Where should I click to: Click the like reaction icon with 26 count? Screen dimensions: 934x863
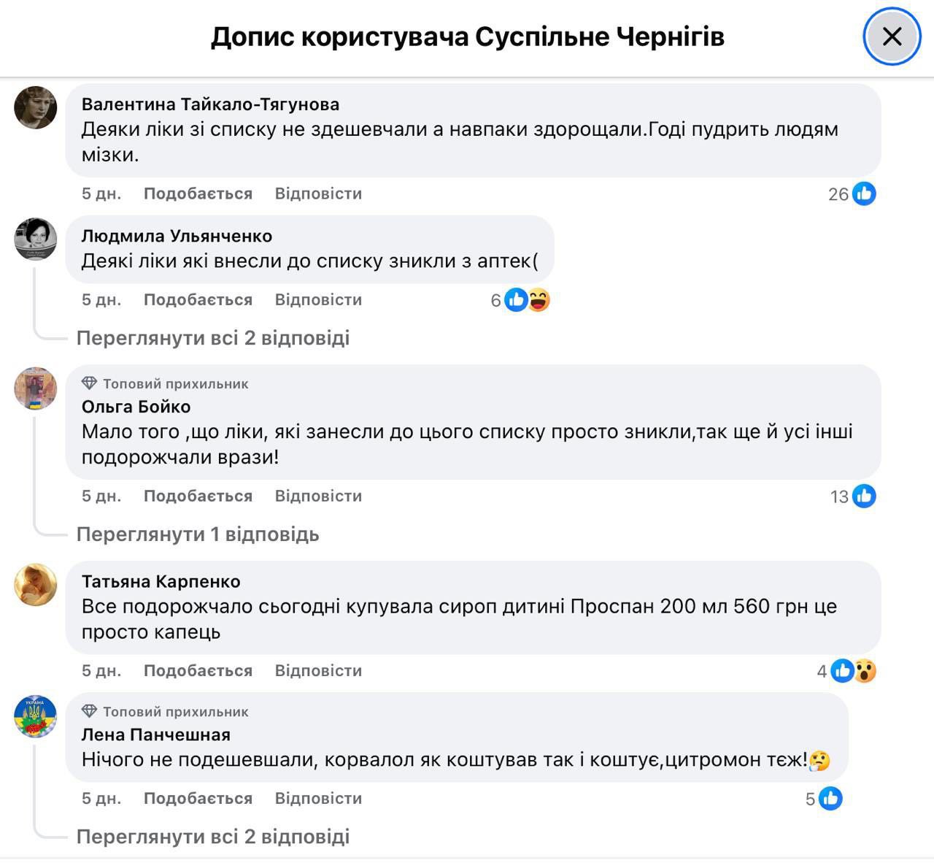click(864, 193)
